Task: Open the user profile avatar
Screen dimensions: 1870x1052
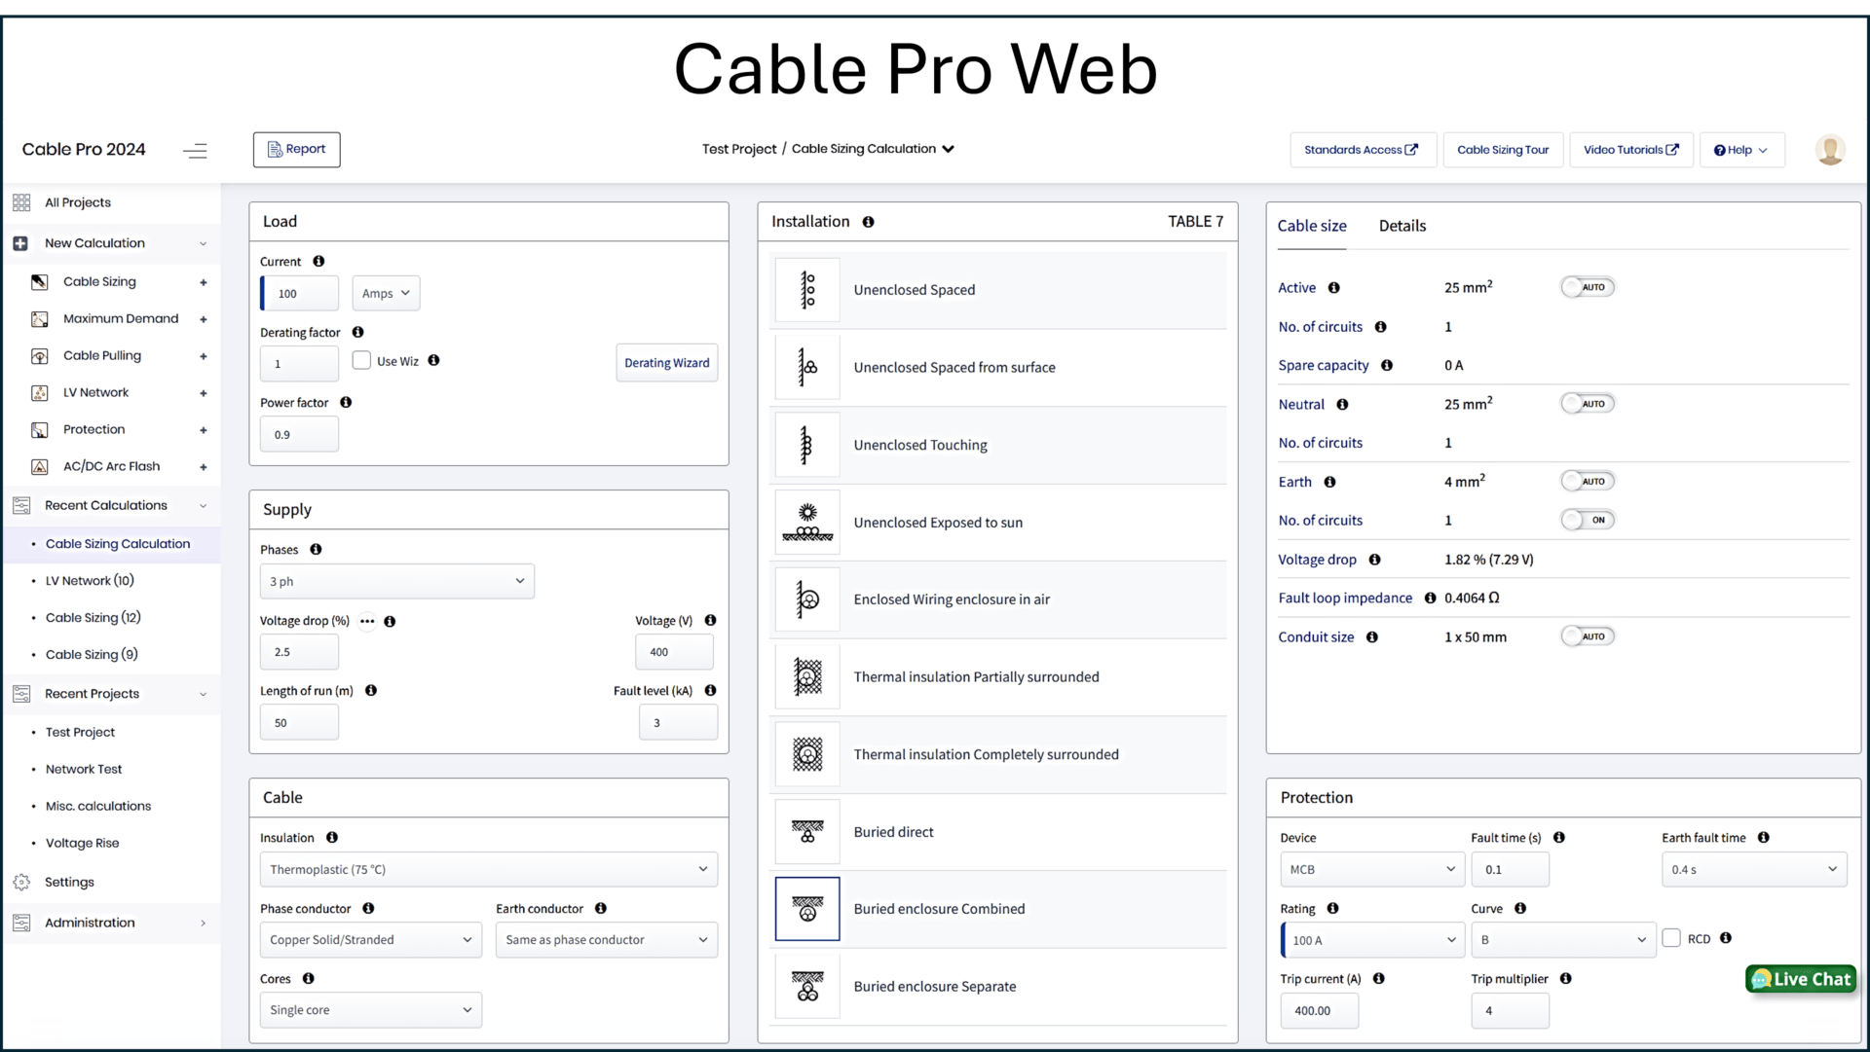Action: [x=1829, y=150]
